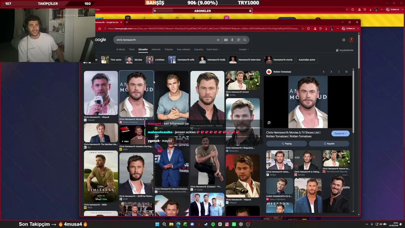405x228 pixels.
Task: Click the 'Ziyaret et' visit button
Action: [x=340, y=134]
